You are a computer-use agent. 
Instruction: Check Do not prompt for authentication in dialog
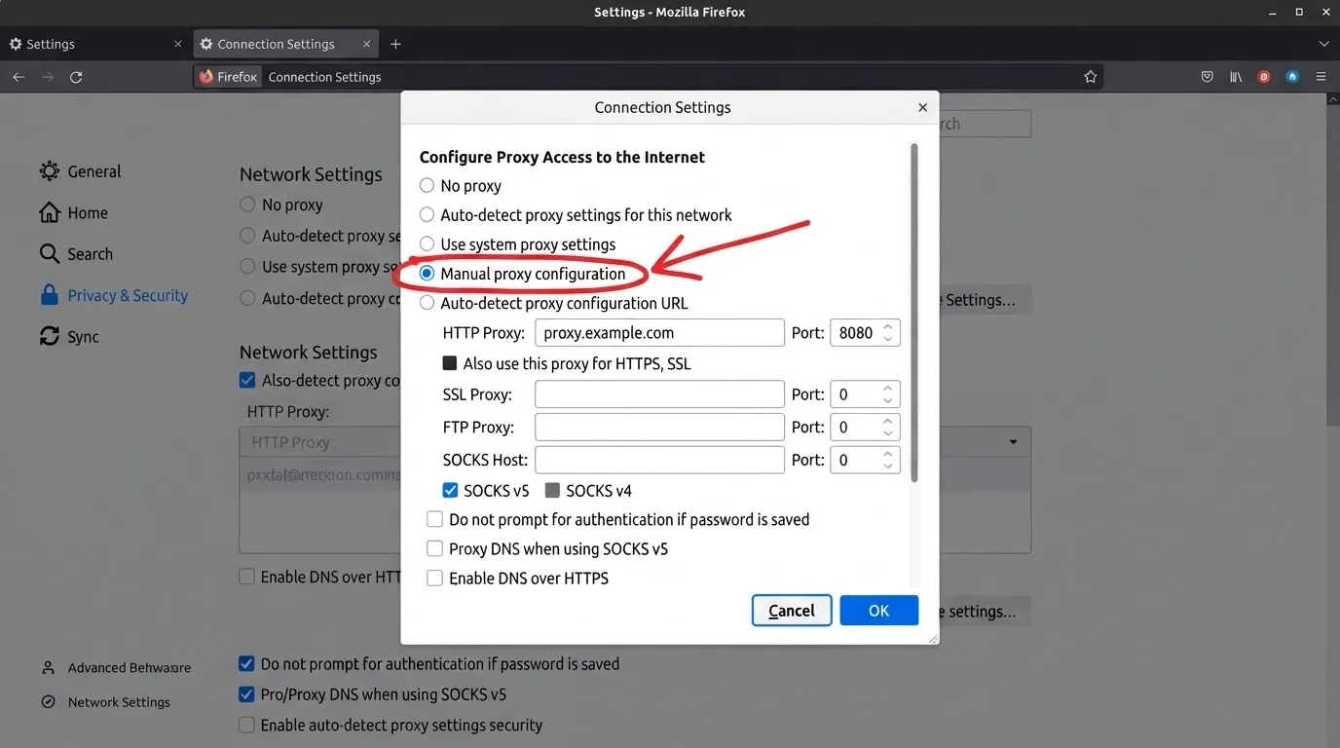(434, 520)
